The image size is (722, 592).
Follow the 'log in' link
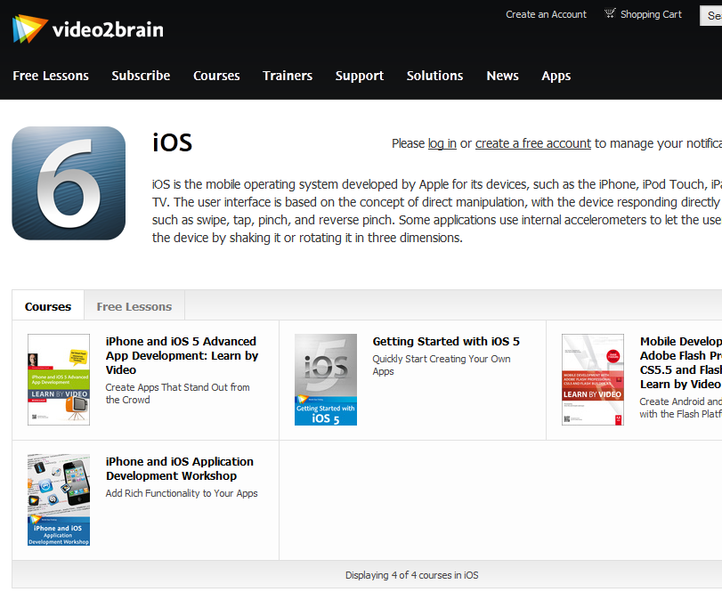tap(442, 143)
